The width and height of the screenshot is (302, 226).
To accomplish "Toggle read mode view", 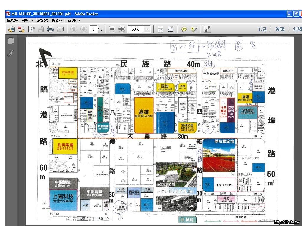I will tap(208, 29).
